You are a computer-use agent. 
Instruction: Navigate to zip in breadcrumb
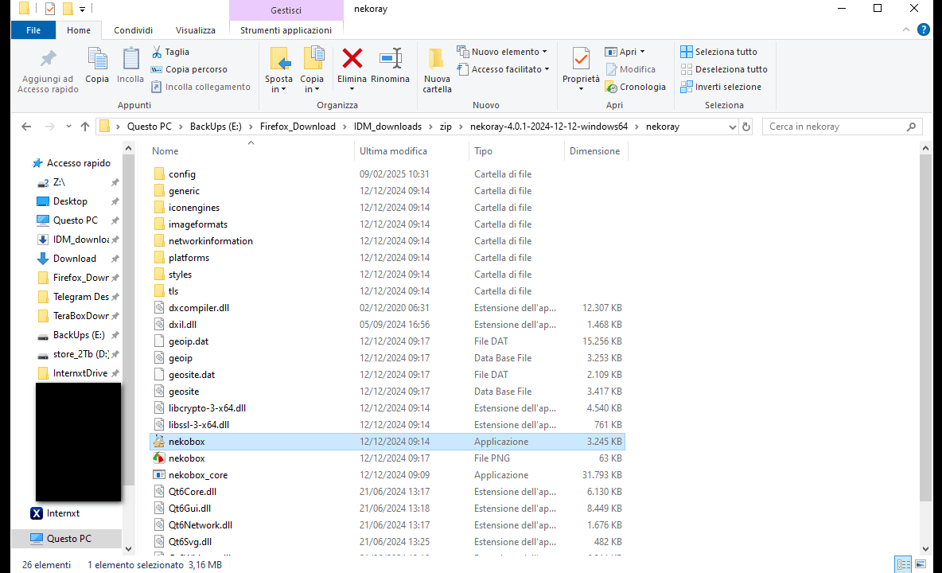[x=446, y=127]
